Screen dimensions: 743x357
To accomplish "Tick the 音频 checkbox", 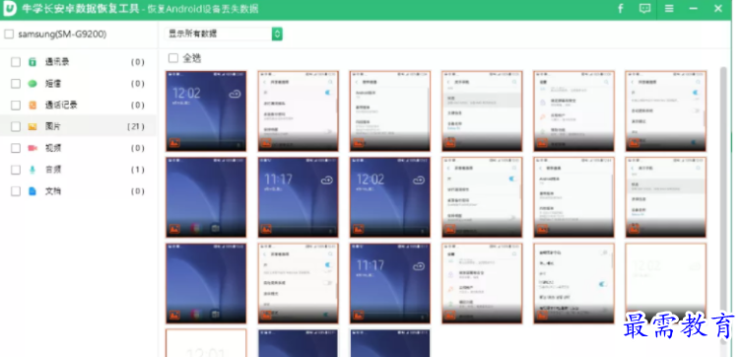I will (x=16, y=170).
